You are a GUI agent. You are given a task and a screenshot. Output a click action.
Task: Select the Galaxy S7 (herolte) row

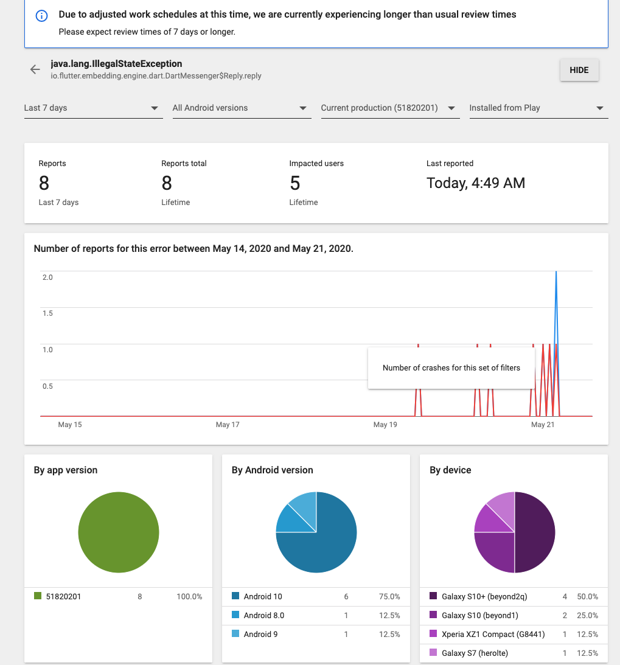pos(514,653)
